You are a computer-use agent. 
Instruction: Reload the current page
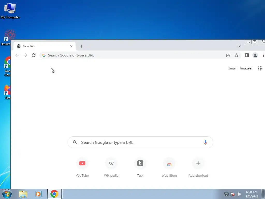[x=34, y=55]
